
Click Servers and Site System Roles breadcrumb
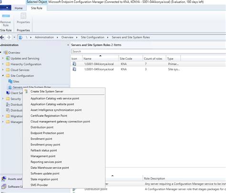131,37
